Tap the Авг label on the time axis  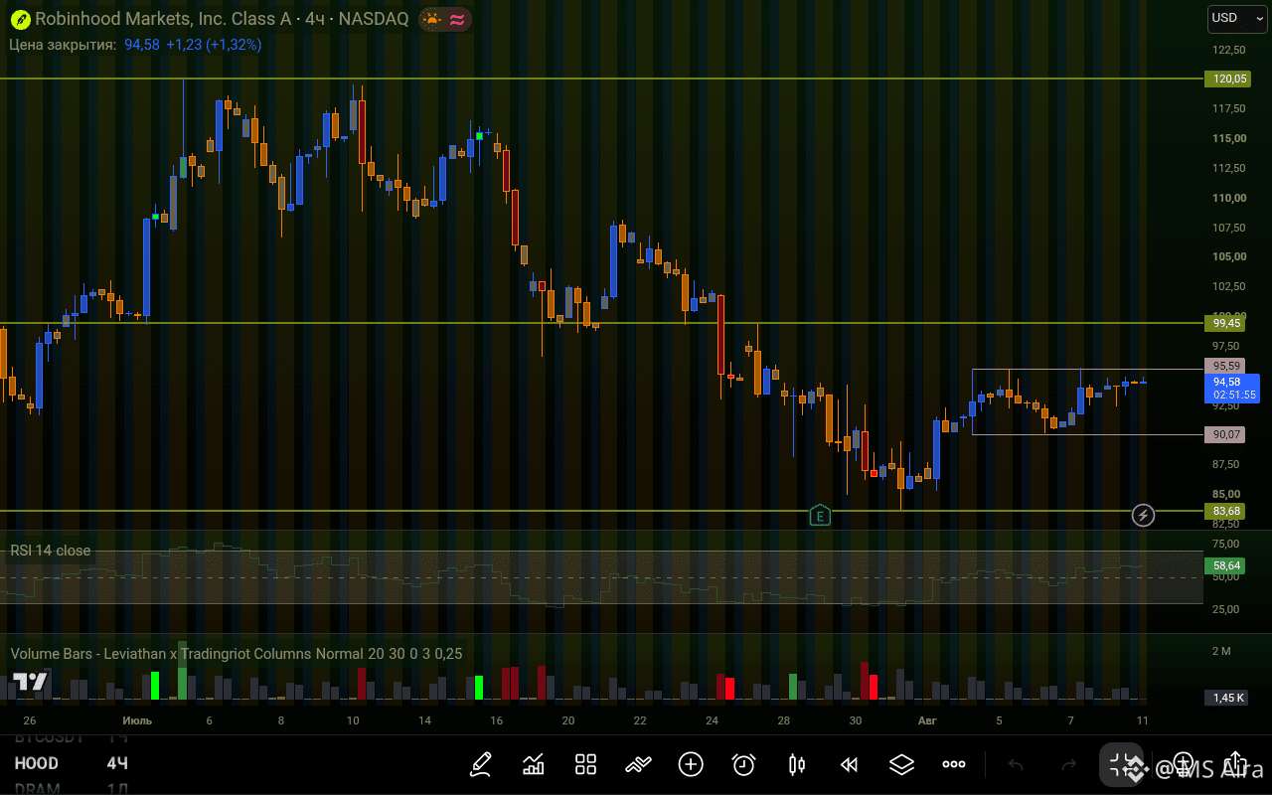(927, 720)
